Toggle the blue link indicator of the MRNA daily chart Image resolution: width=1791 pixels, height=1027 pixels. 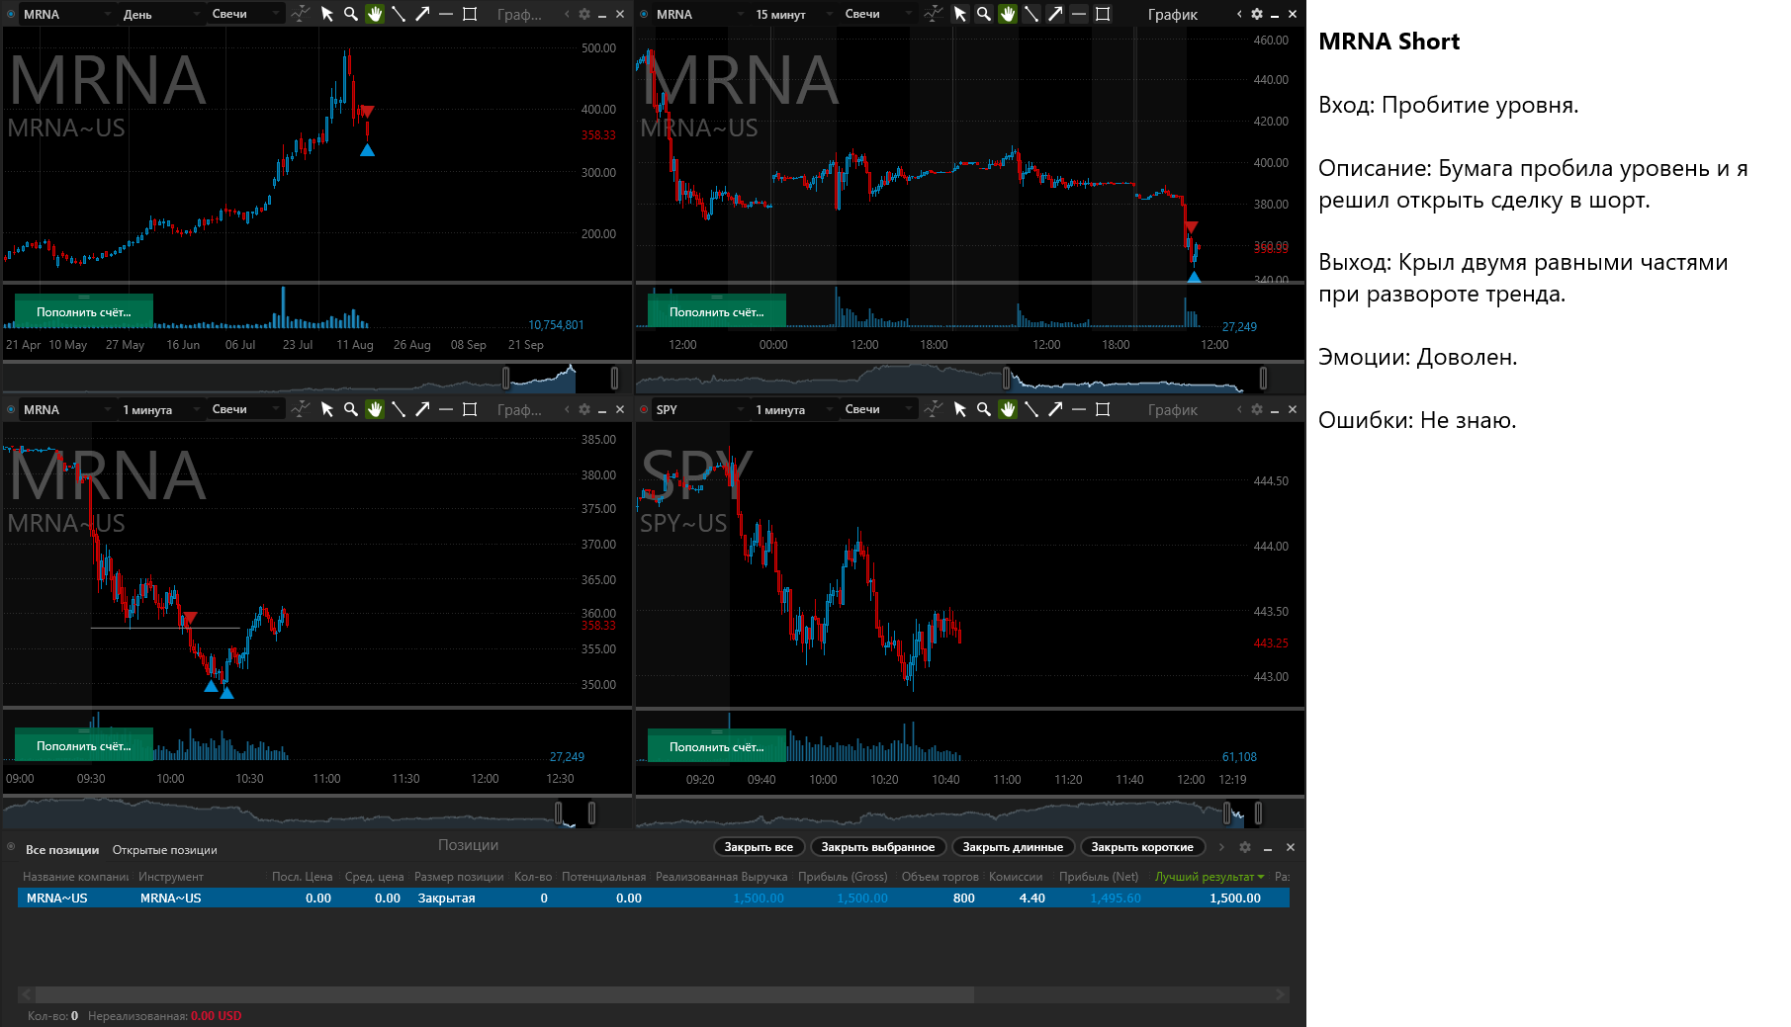[x=12, y=14]
